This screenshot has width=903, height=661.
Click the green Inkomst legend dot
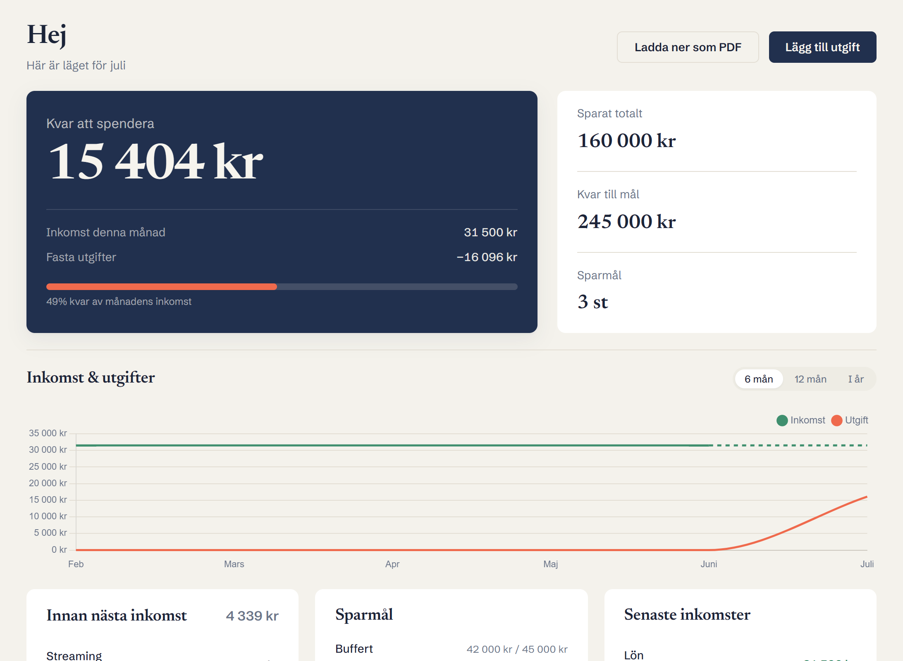click(782, 421)
